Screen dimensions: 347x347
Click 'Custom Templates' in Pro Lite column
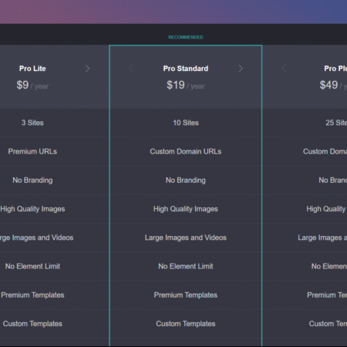point(32,324)
